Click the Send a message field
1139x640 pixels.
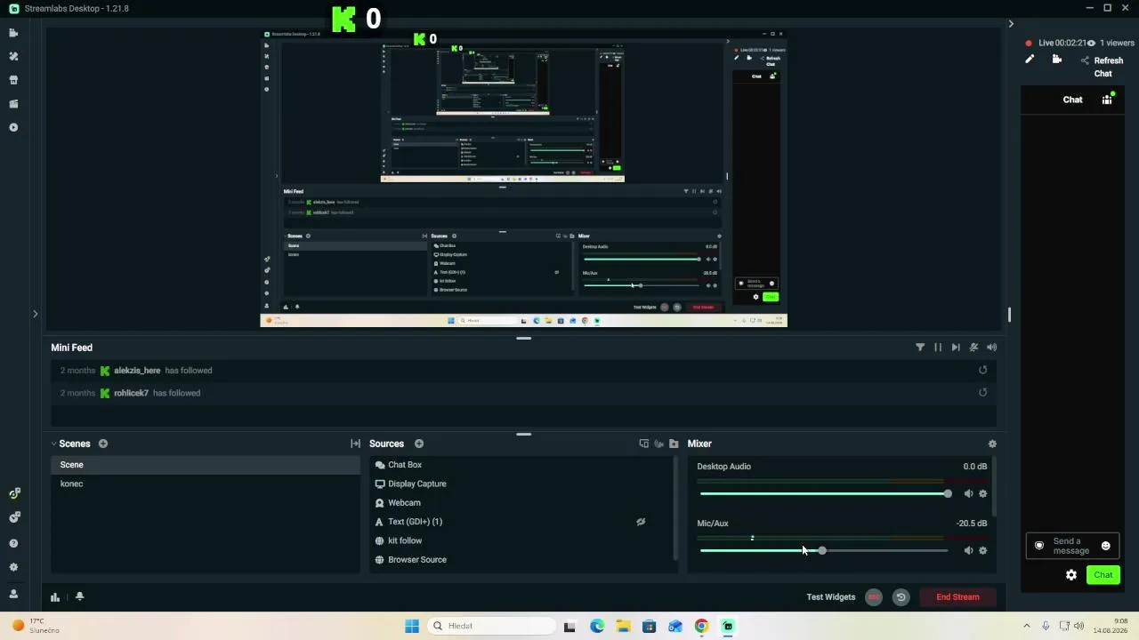[x=1071, y=546]
